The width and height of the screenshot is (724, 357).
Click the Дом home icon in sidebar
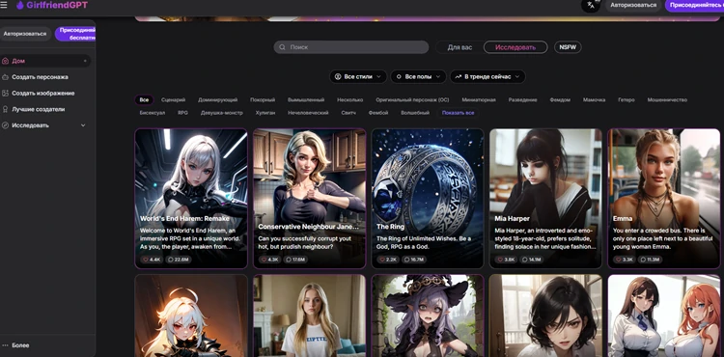pos(5,61)
